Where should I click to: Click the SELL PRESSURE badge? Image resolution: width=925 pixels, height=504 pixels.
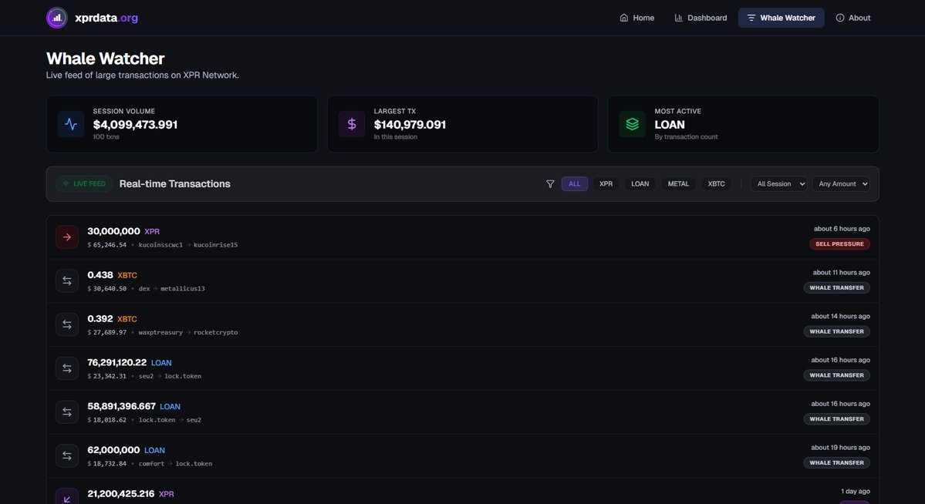839,244
